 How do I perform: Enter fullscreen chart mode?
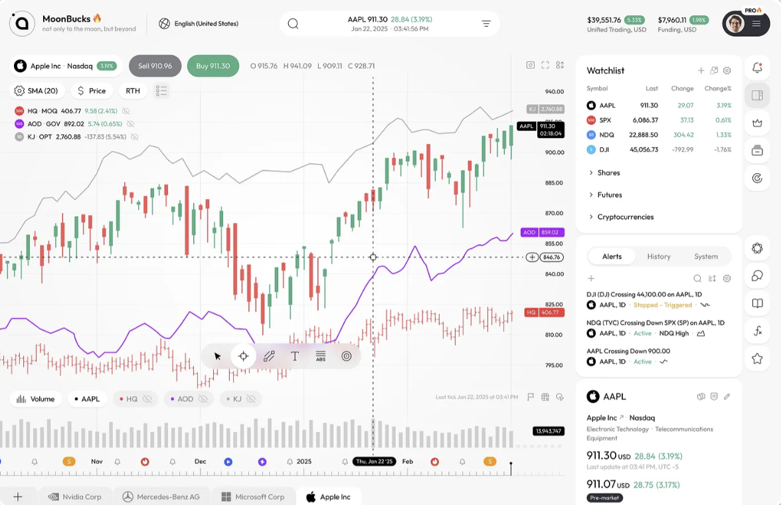coord(545,65)
